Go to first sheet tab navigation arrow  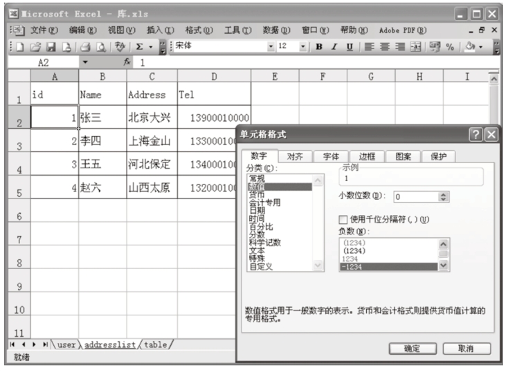pos(12,344)
